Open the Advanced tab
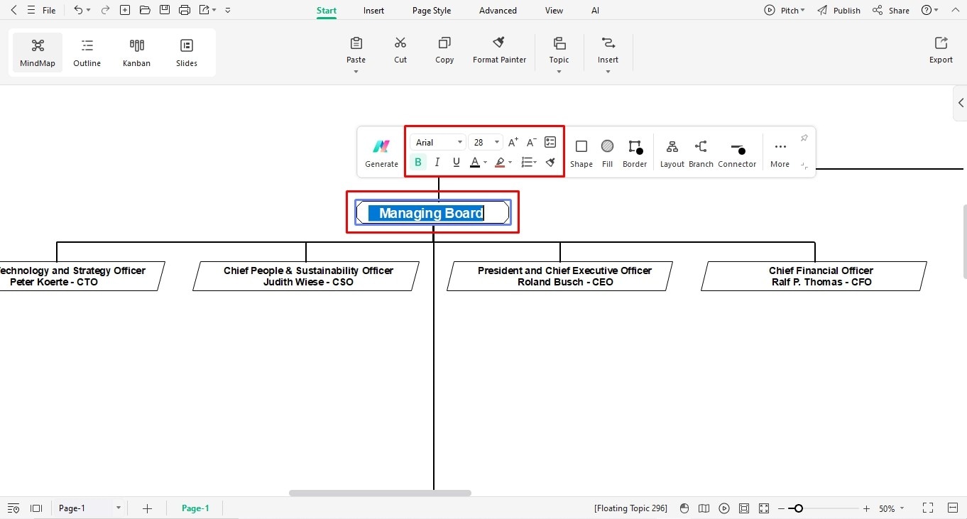The height and width of the screenshot is (519, 967). click(x=498, y=11)
